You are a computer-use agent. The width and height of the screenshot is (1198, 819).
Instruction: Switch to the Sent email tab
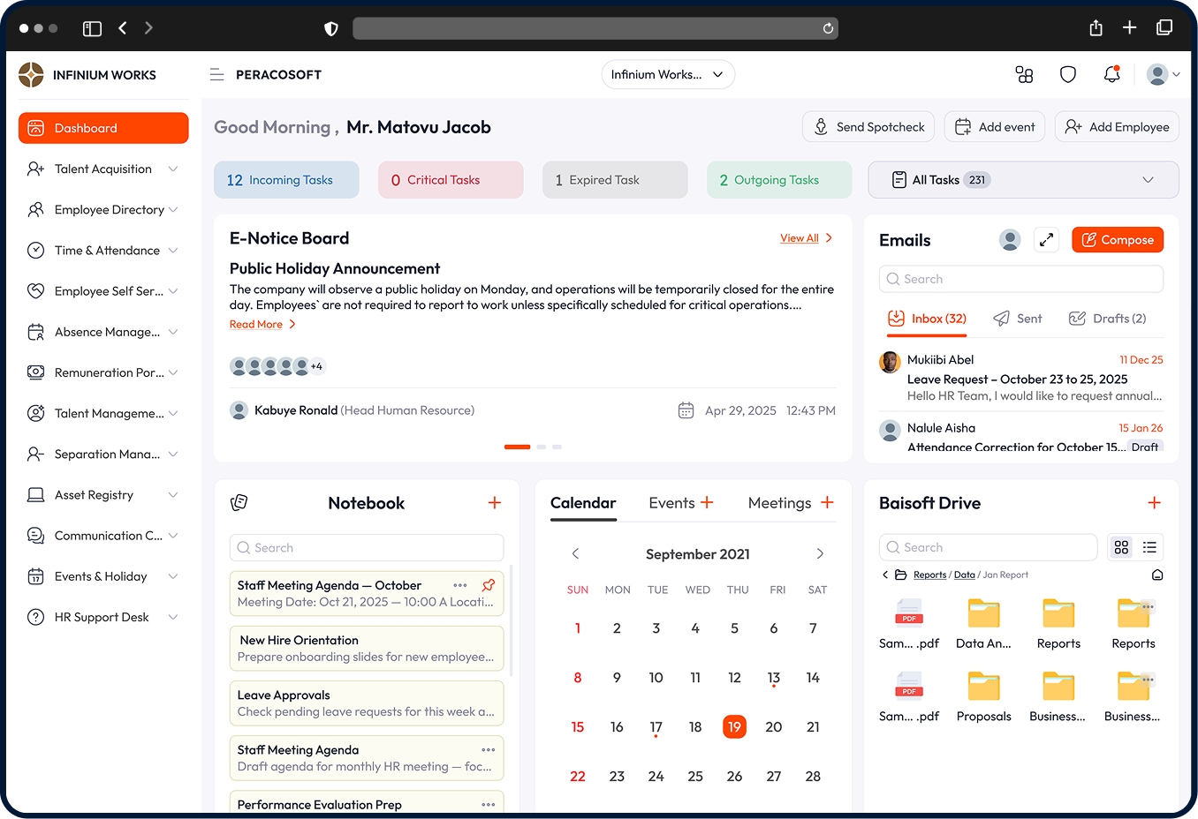(x=1018, y=319)
